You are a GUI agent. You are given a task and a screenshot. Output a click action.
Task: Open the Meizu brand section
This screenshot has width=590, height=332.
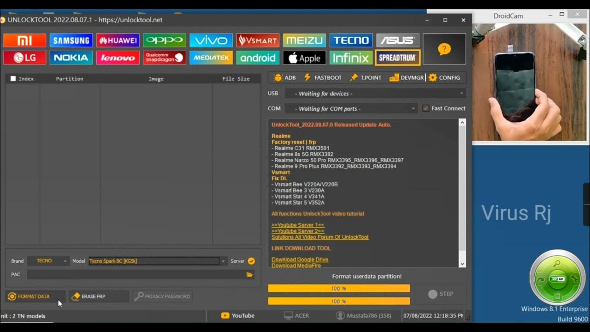coord(304,40)
